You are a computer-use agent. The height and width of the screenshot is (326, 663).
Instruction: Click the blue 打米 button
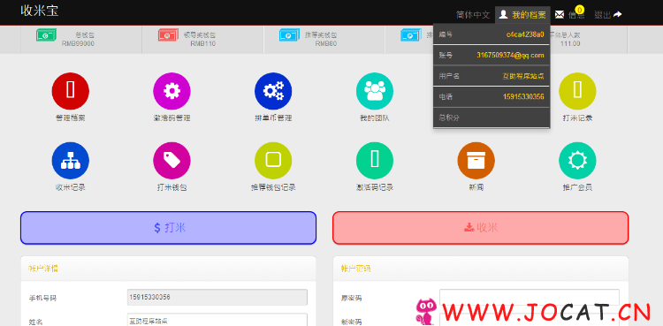pyautogui.click(x=168, y=228)
